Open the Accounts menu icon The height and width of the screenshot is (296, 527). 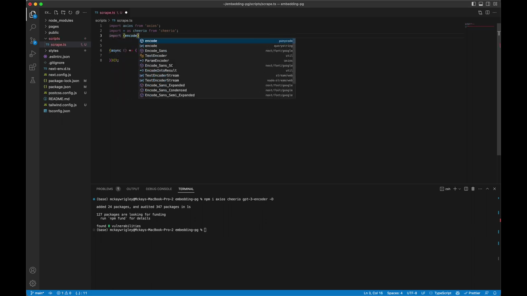pos(33,270)
